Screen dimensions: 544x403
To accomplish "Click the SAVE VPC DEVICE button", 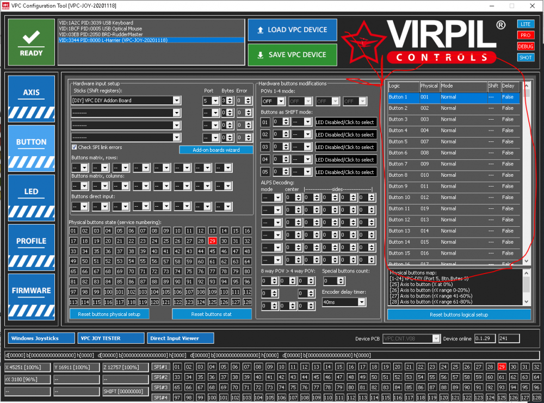I will pos(292,55).
